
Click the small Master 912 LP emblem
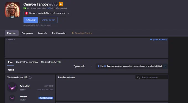pos(12,98)
